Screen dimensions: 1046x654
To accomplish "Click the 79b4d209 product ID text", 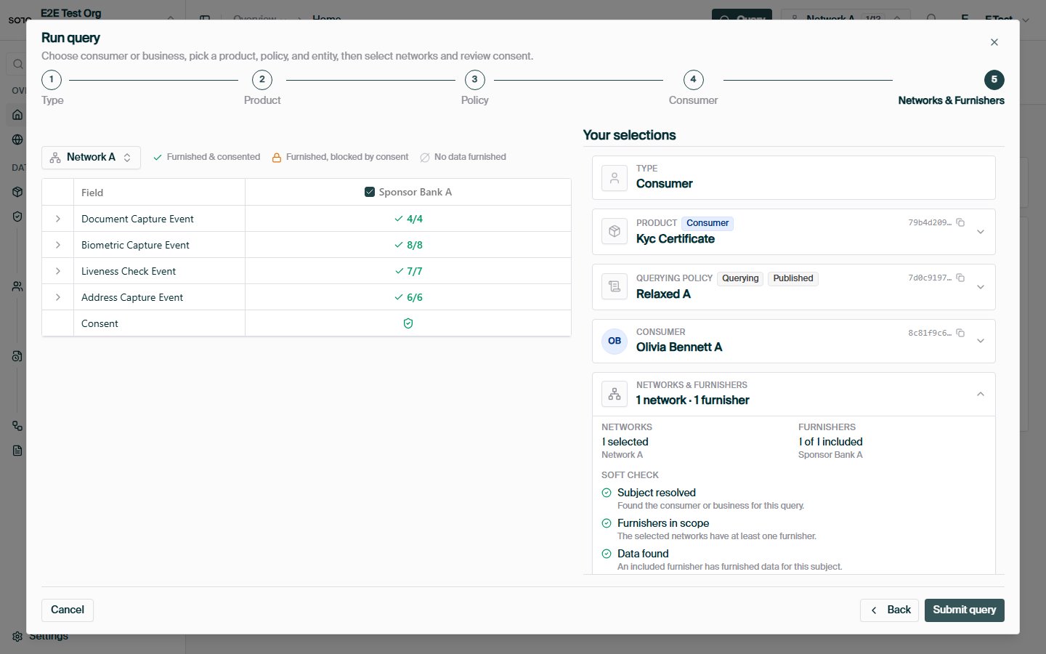I will click(930, 222).
